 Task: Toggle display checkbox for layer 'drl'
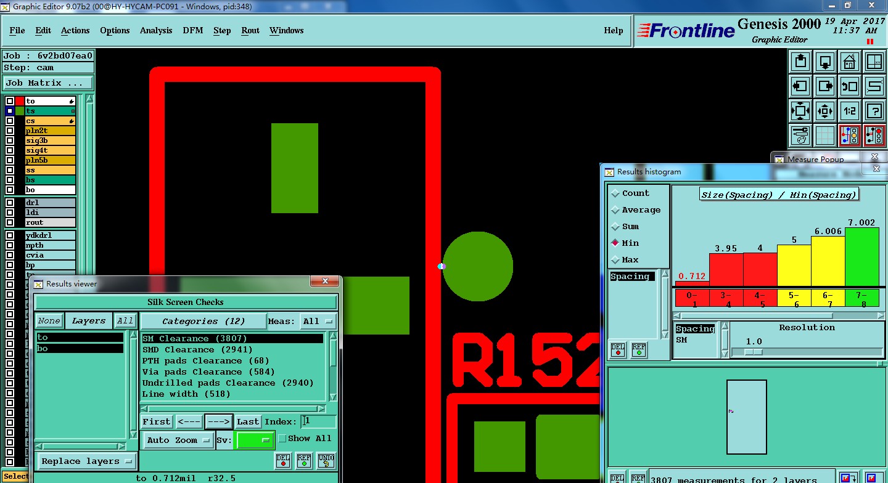click(x=10, y=202)
